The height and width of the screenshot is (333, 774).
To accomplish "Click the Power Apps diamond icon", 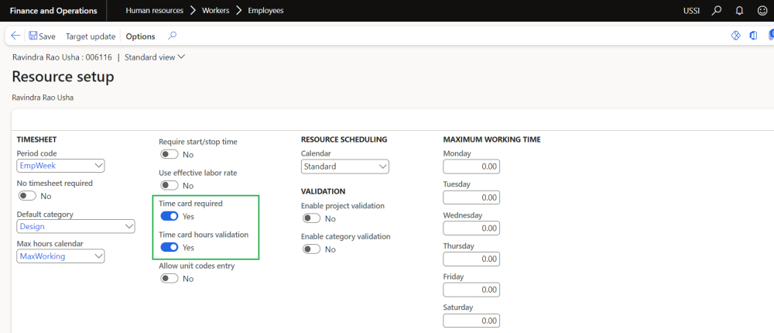I will pyautogui.click(x=736, y=36).
